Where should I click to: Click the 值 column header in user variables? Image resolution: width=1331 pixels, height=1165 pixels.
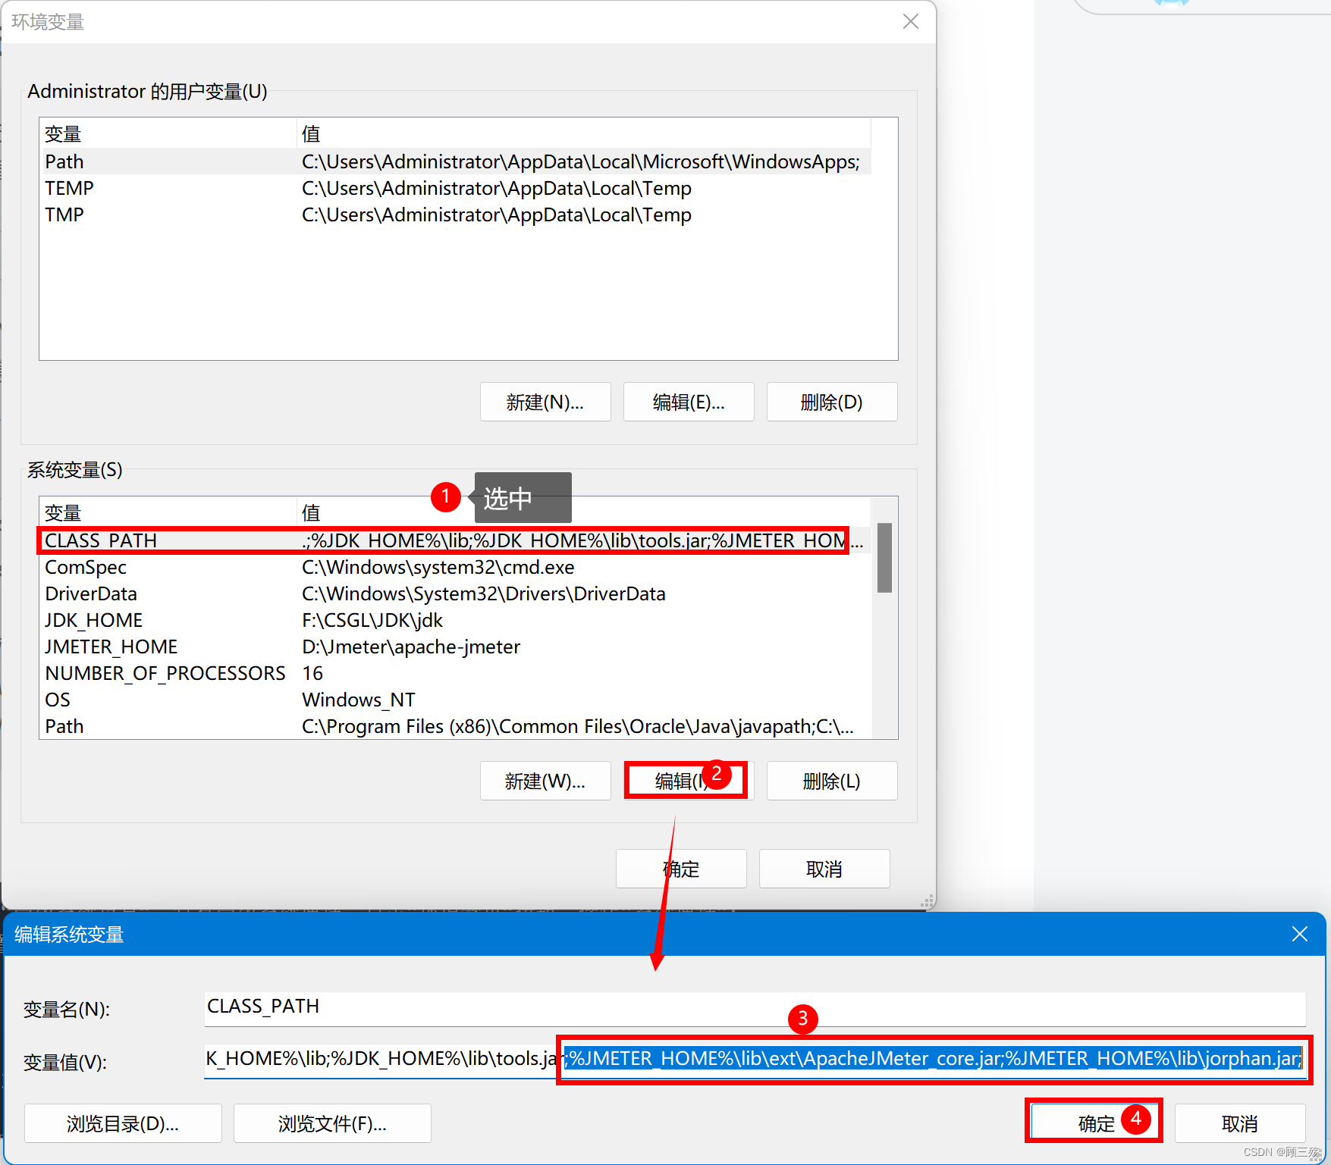[583, 133]
